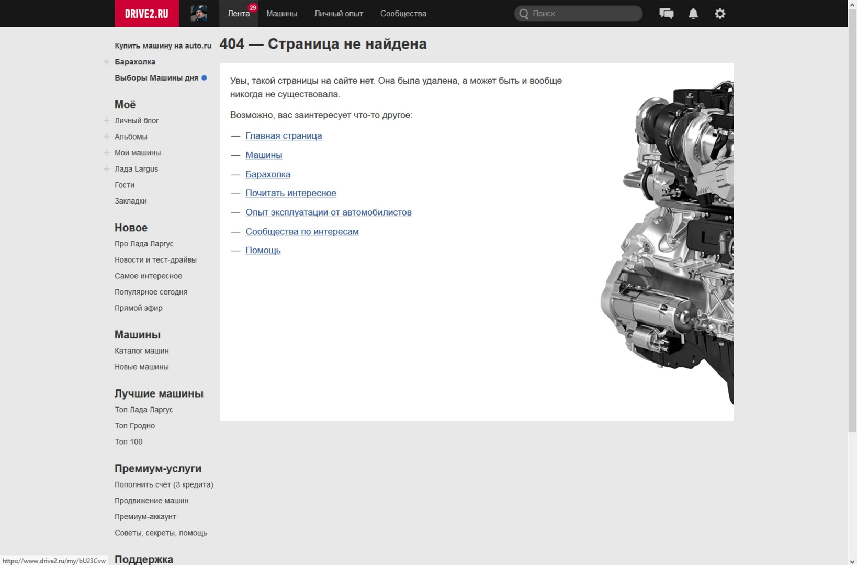The image size is (857, 565).
Task: Open the Сообщества top menu item
Action: [x=403, y=14]
